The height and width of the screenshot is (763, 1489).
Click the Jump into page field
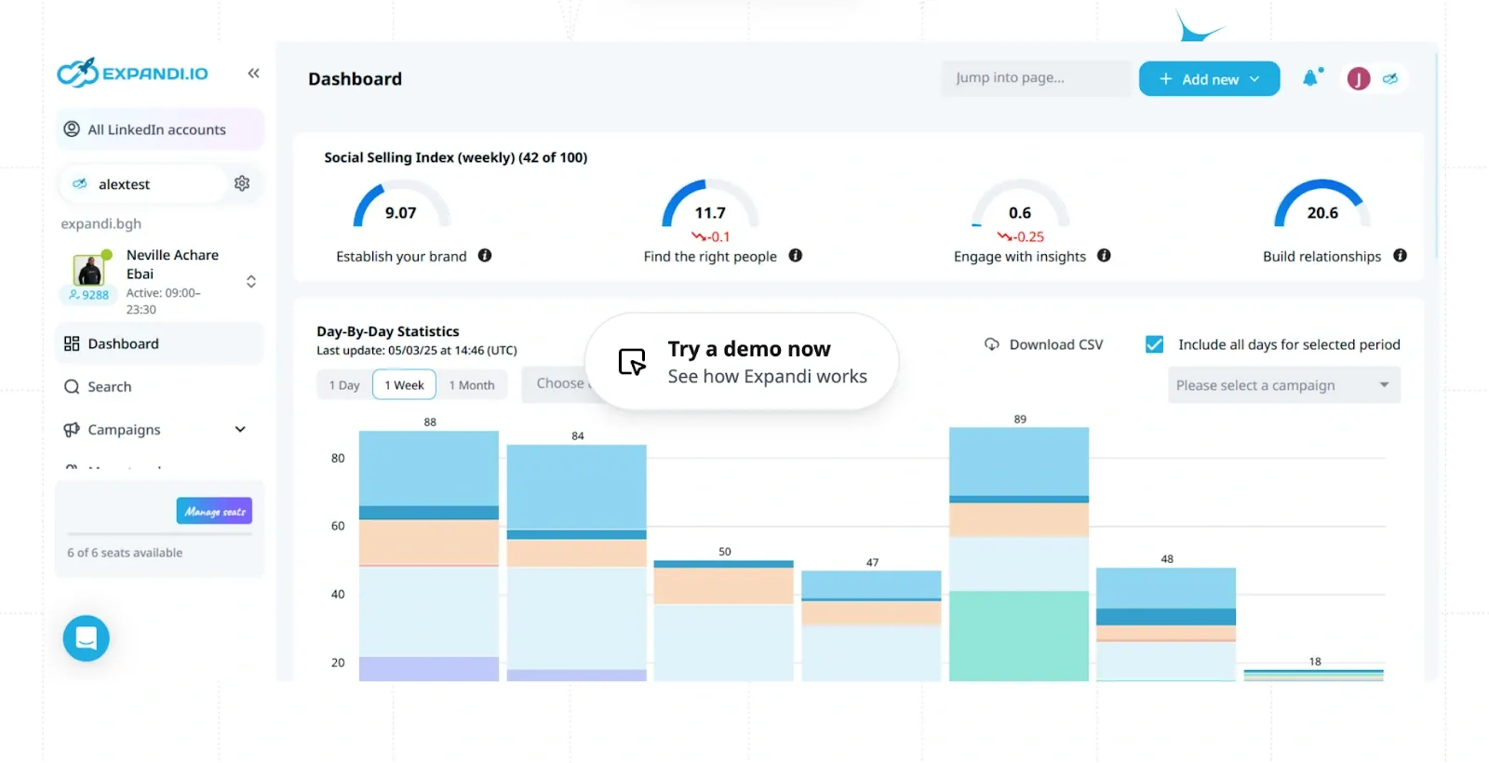coord(1036,78)
